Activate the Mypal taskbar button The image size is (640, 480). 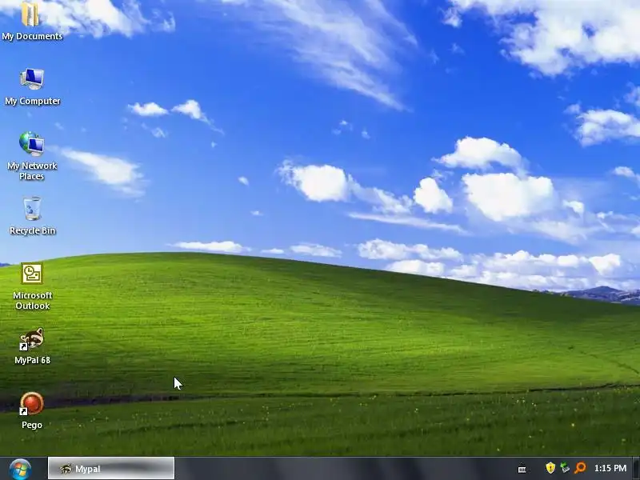(x=111, y=468)
